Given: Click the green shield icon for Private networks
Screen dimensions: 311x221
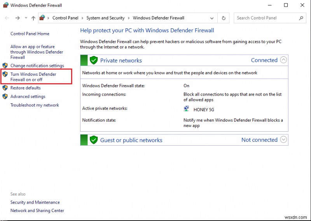Looking at the screenshot, I should point(93,60).
